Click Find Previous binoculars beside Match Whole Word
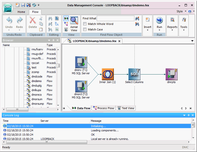197x152 pixels. click(x=137, y=24)
